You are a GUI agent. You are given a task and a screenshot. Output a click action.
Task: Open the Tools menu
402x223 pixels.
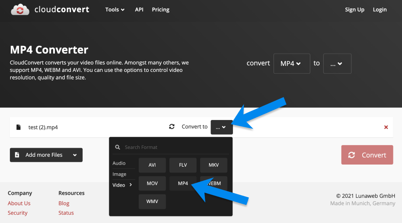point(115,10)
